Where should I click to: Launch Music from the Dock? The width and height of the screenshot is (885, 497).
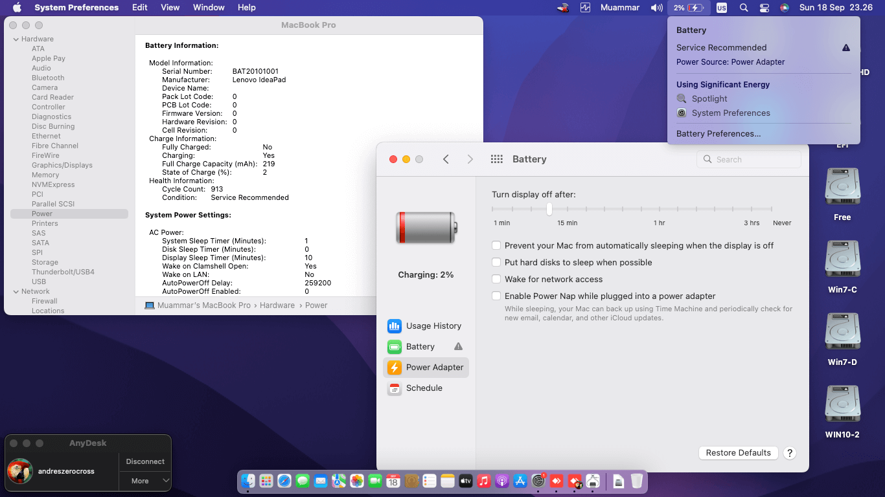pos(484,481)
